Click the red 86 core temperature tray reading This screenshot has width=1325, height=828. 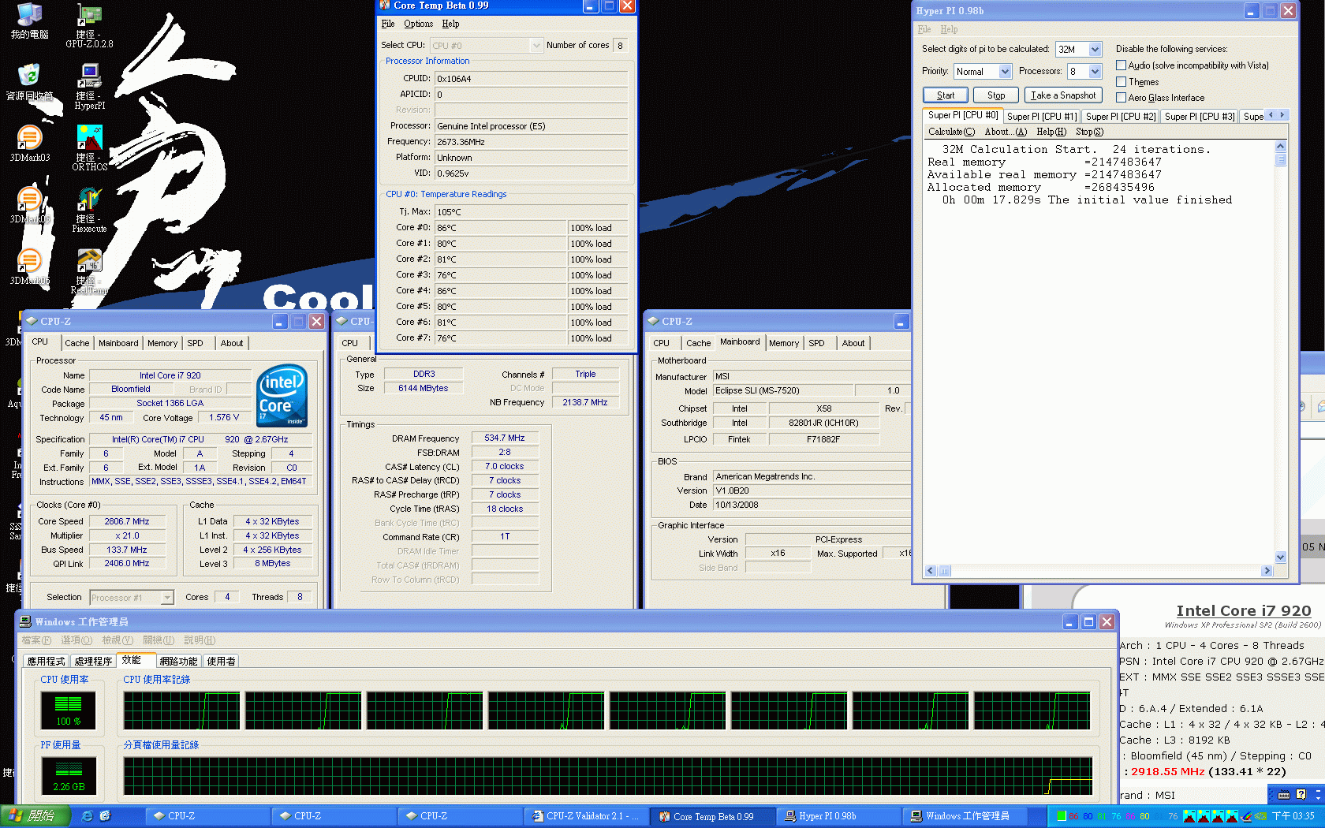pyautogui.click(x=1073, y=816)
